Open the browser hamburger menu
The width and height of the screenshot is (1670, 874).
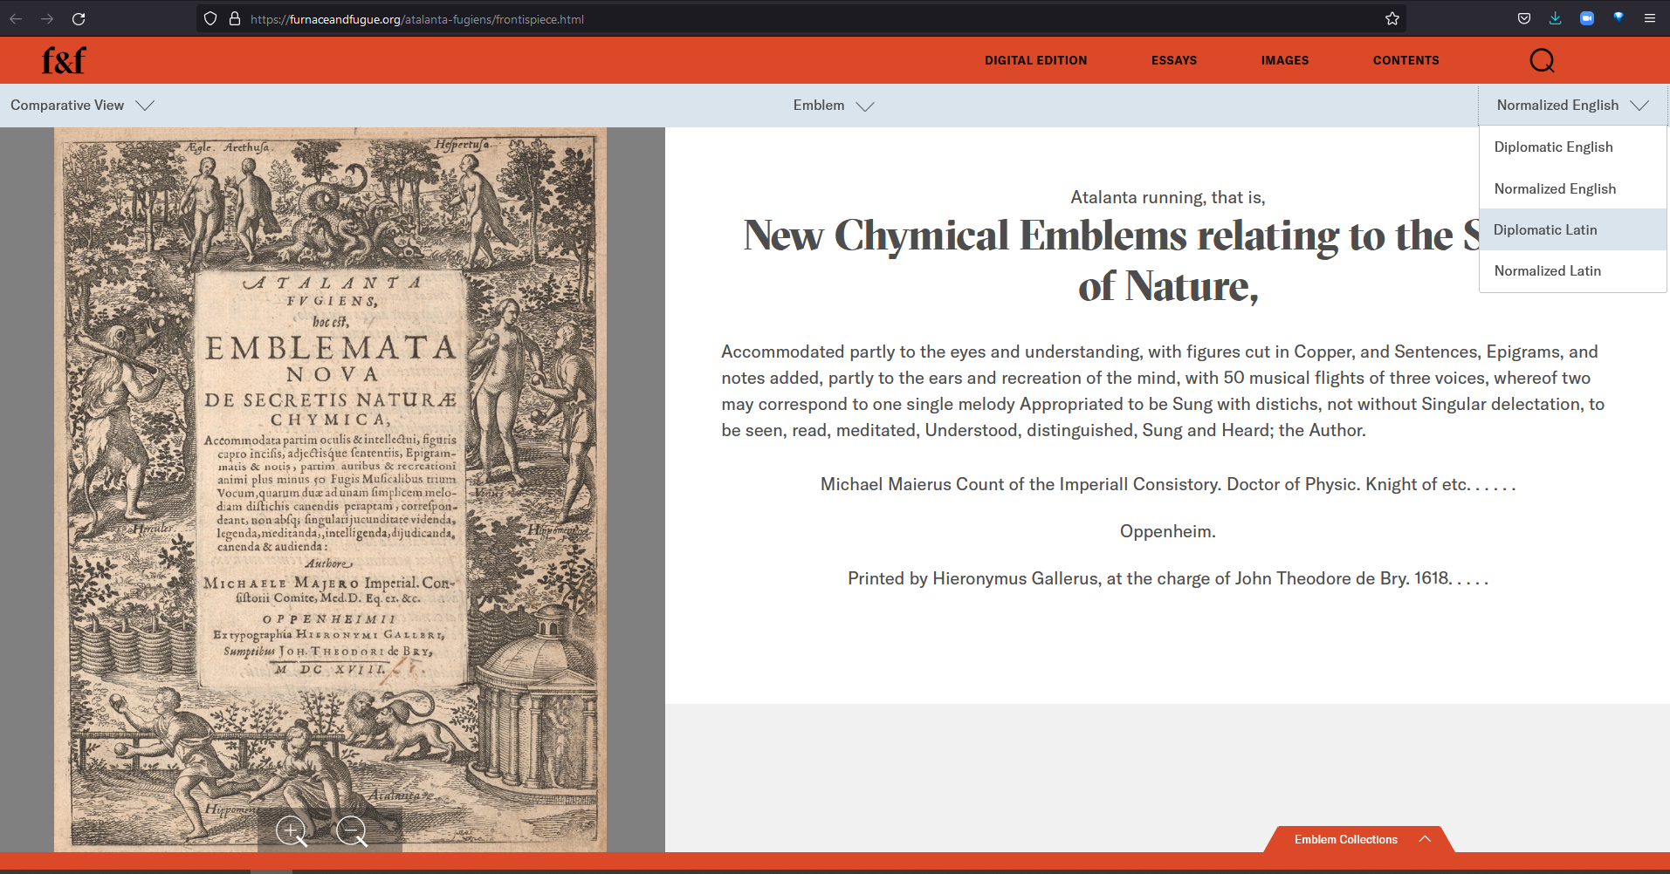[x=1650, y=18]
